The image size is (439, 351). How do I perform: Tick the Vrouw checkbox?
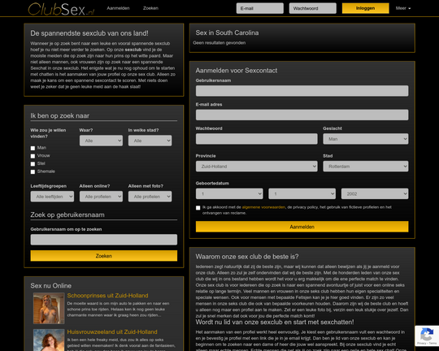pyautogui.click(x=33, y=156)
